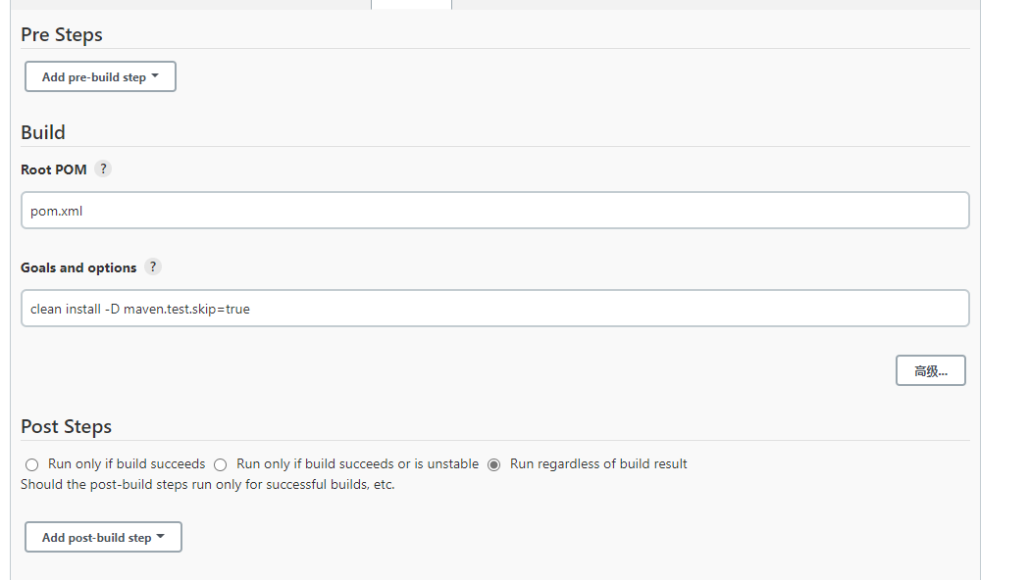Image resolution: width=1030 pixels, height=580 pixels.
Task: Click the help icon beside Root POM
Action: [103, 169]
